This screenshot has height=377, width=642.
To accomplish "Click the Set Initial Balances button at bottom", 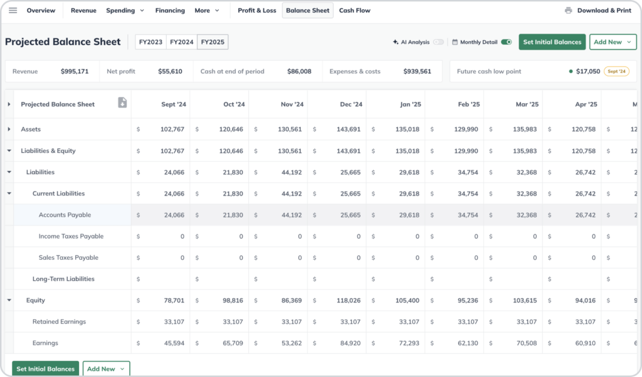I will (45, 368).
